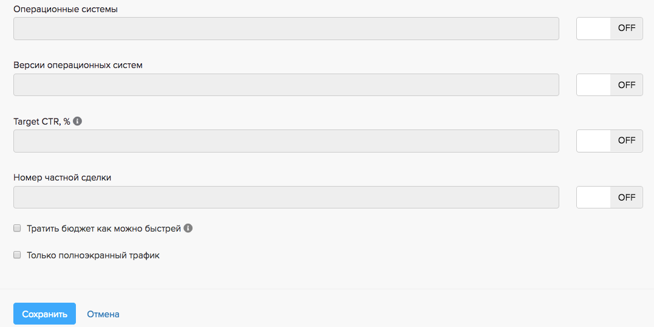
Task: Click the 'Тратить бюджет как можно быстрей' label text
Action: pos(104,229)
